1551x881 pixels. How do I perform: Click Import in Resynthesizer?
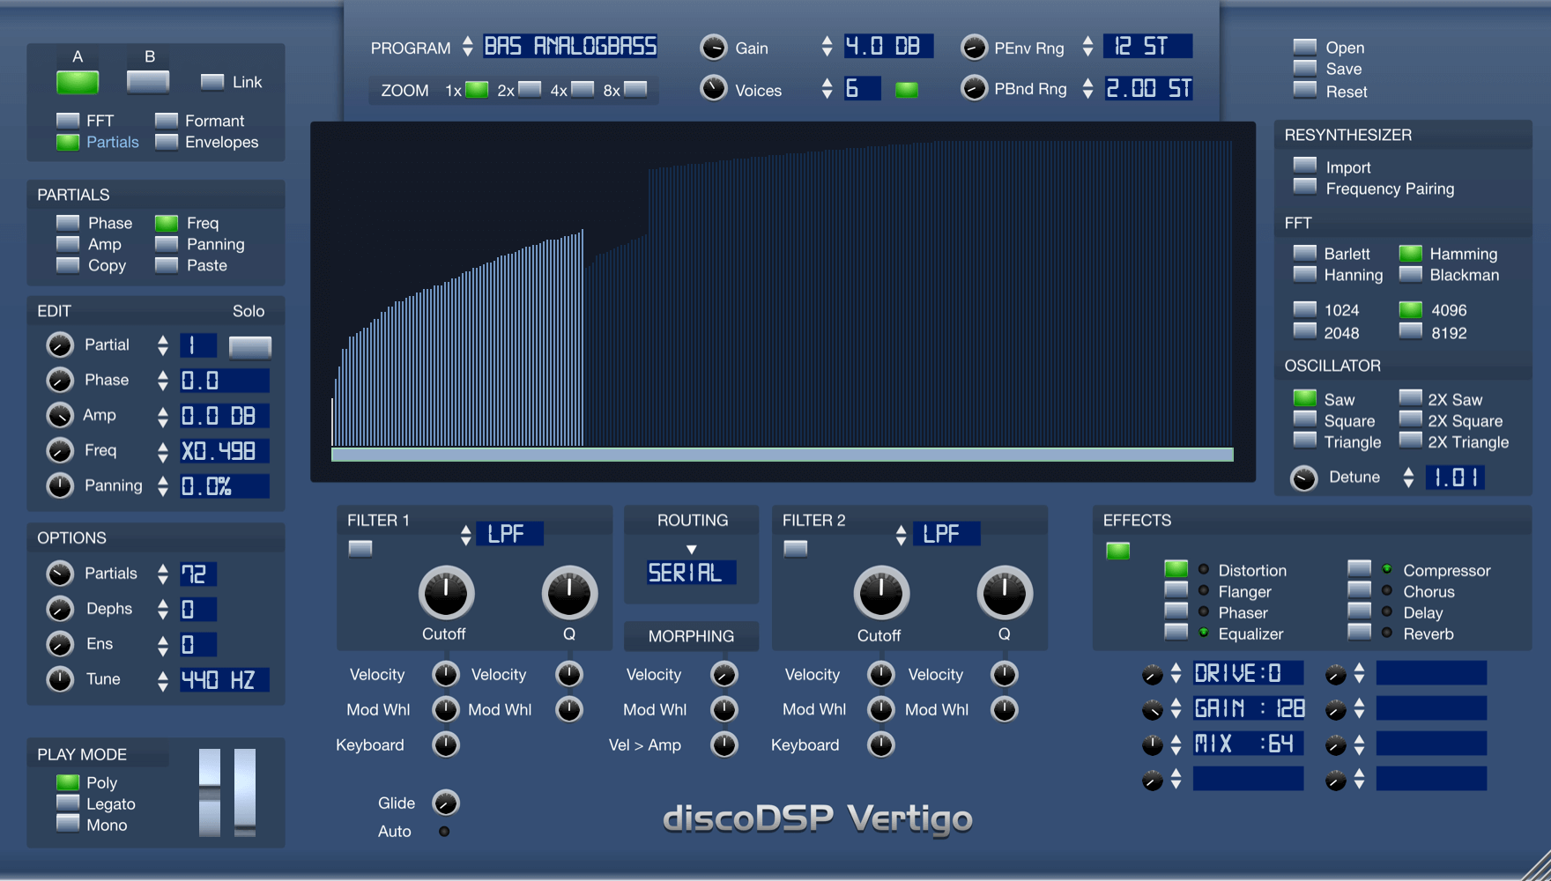coord(1305,165)
